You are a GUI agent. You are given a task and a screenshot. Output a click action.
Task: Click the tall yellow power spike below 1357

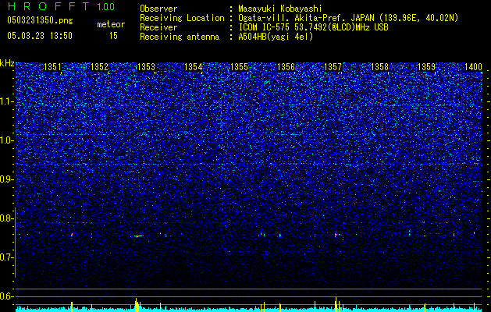point(336,304)
